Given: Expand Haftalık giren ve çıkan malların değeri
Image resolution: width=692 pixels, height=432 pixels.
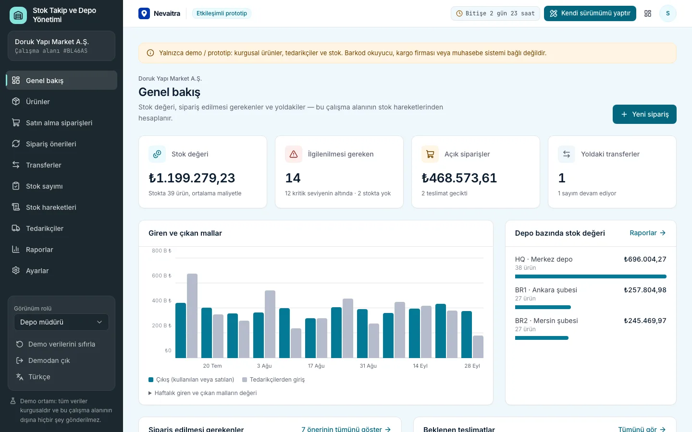Looking at the screenshot, I should pos(203,393).
